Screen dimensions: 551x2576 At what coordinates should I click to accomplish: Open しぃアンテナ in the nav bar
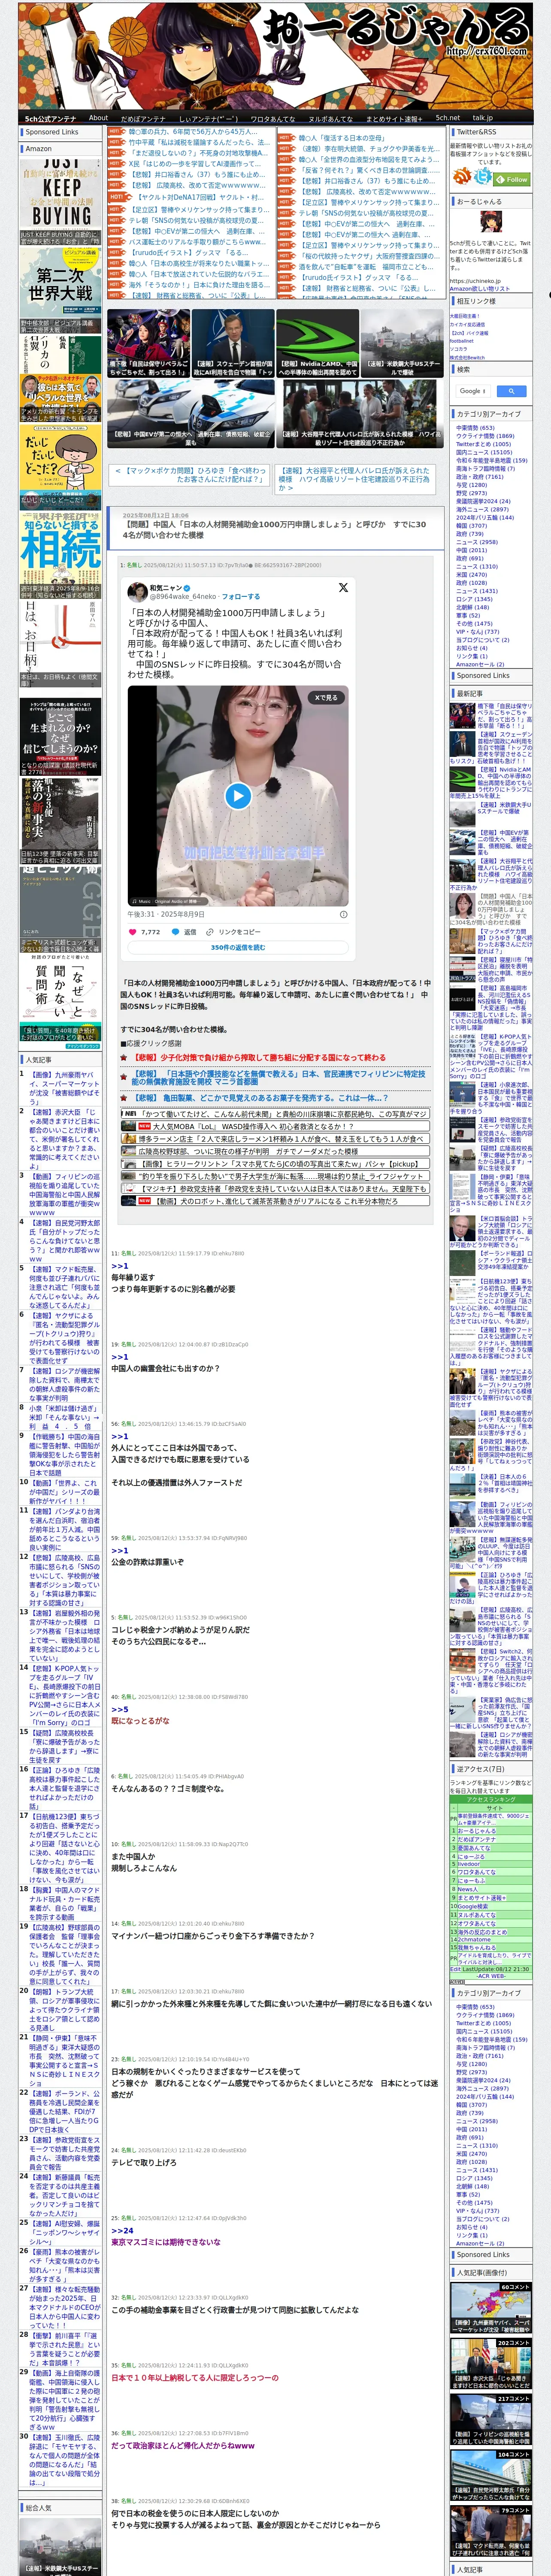pos(208,118)
